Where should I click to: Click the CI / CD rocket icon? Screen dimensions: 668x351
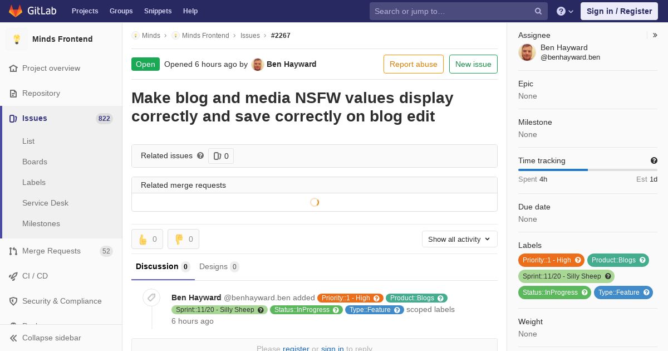(13, 276)
